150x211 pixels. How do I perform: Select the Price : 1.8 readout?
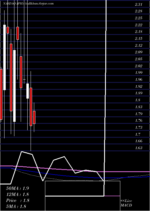click(x=17, y=200)
